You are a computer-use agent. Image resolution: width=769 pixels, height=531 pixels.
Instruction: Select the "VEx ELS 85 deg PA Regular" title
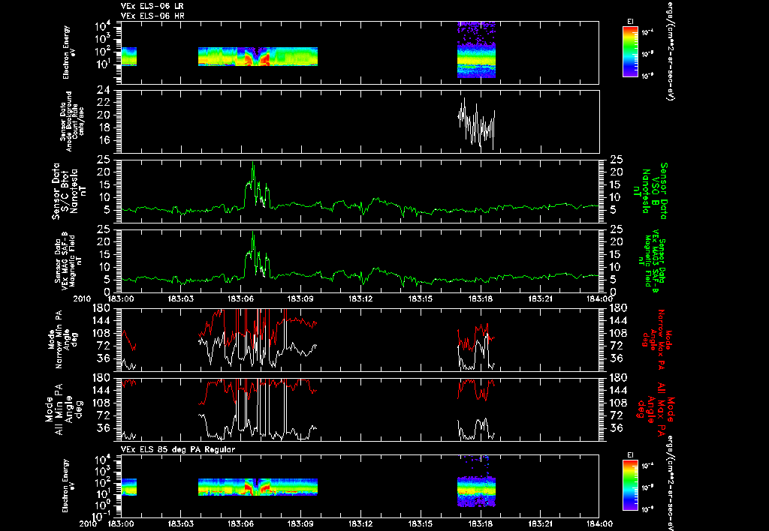[178, 449]
